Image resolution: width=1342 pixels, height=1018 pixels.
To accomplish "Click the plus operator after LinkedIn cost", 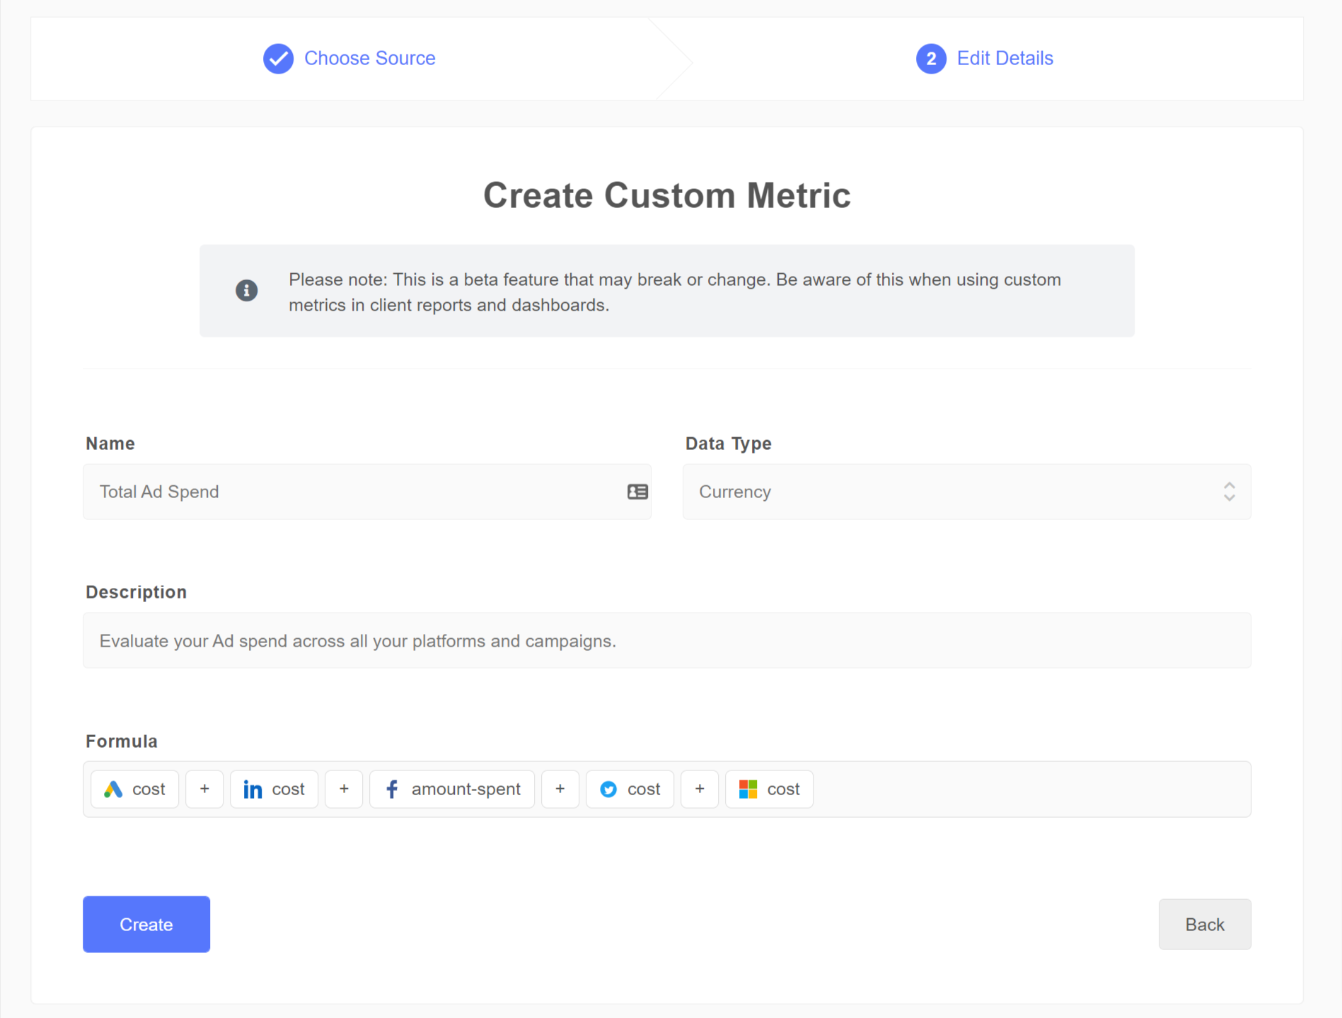I will 344,789.
